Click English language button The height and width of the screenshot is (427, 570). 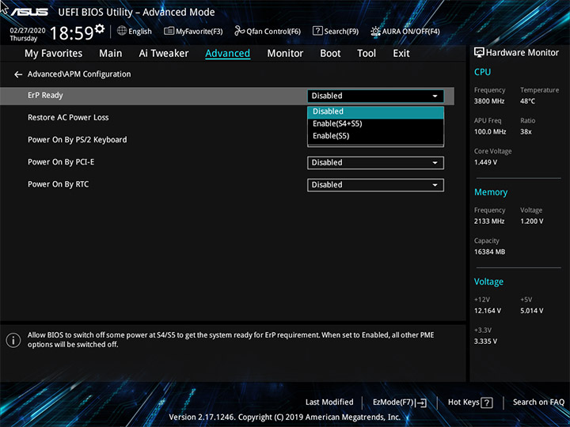click(x=135, y=31)
